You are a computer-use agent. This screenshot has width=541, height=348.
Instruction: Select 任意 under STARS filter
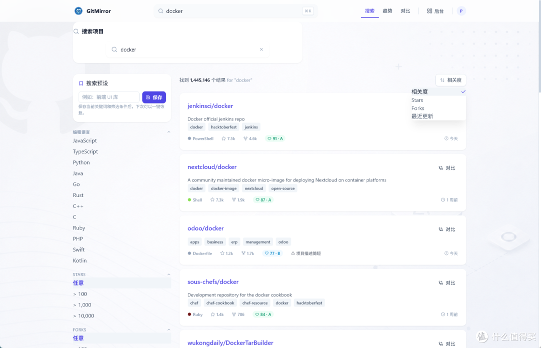pos(122,283)
